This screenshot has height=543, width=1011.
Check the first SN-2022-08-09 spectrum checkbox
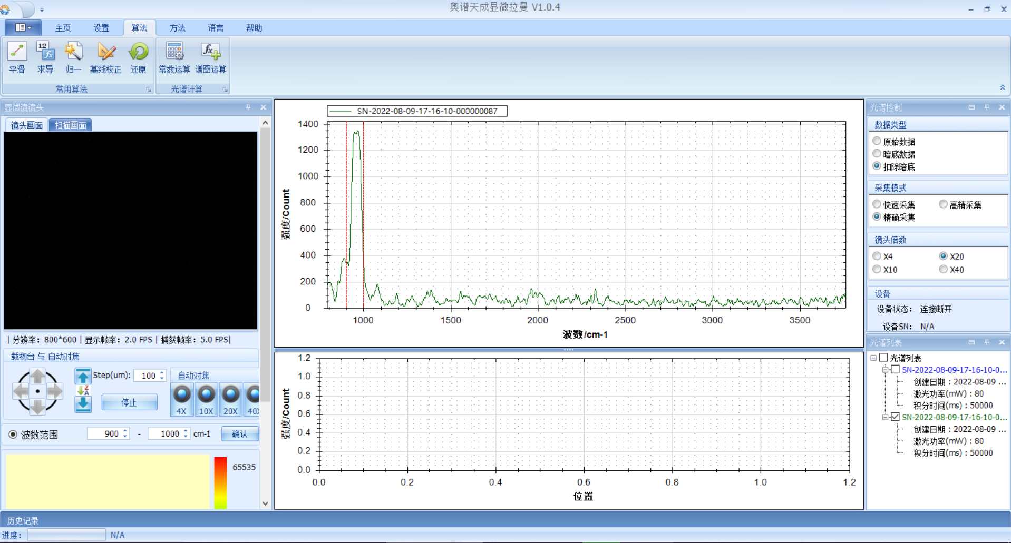pyautogui.click(x=895, y=369)
